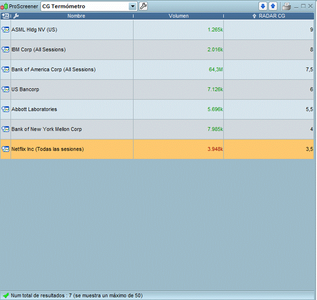Click the green checkmark status icon
The height and width of the screenshot is (300, 317).
click(6, 296)
